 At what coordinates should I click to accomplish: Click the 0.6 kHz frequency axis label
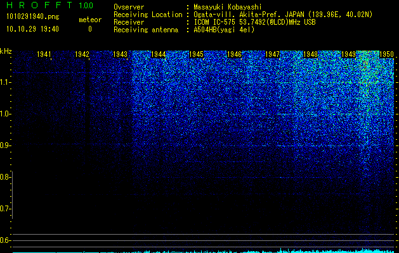4,240
